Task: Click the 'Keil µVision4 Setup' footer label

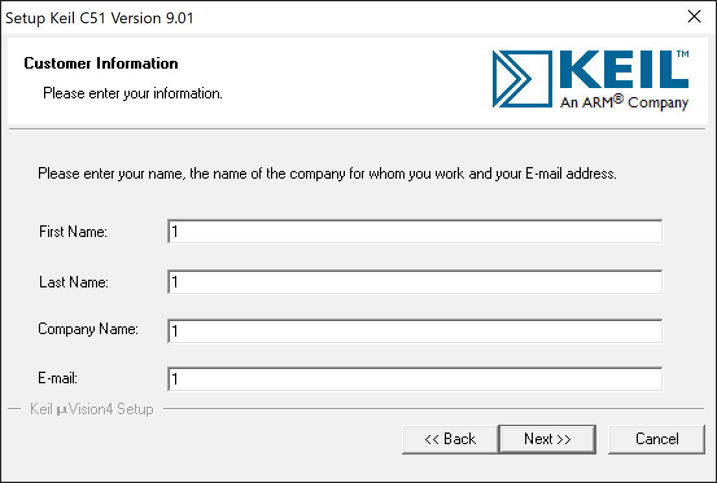Action: tap(91, 409)
